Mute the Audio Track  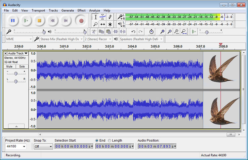tap(9, 66)
